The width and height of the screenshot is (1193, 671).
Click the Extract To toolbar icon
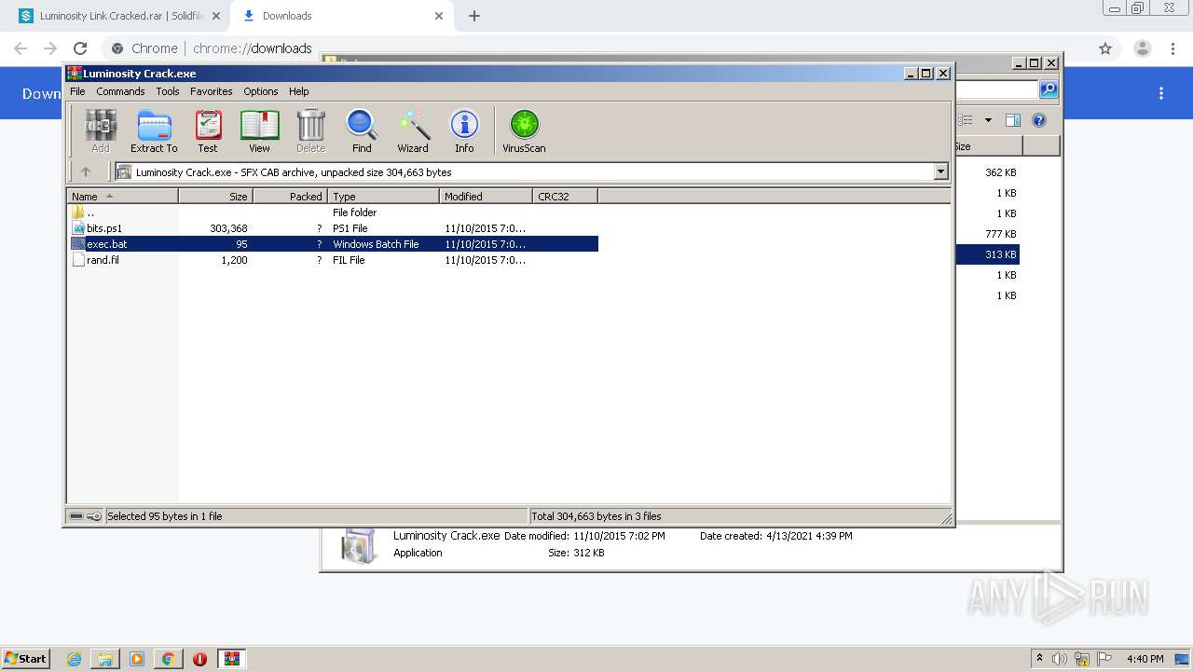point(154,130)
